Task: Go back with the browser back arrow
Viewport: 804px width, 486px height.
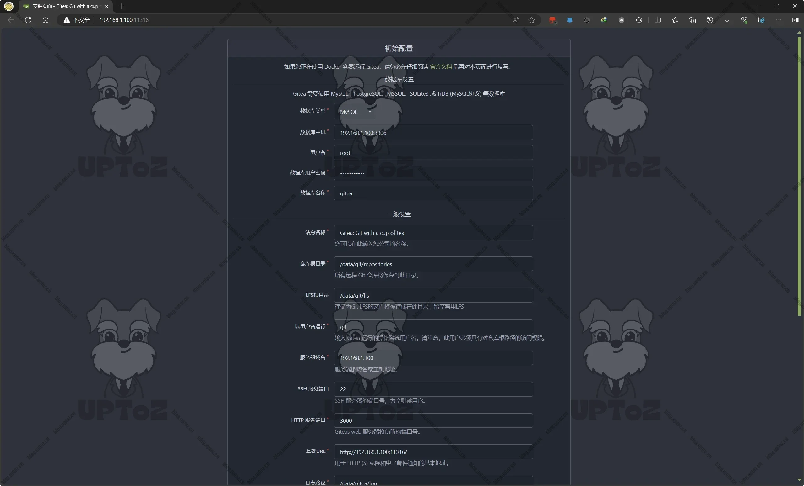Action: [11, 20]
